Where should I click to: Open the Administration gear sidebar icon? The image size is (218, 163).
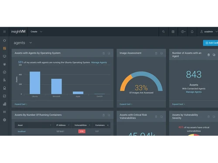(x=4, y=120)
